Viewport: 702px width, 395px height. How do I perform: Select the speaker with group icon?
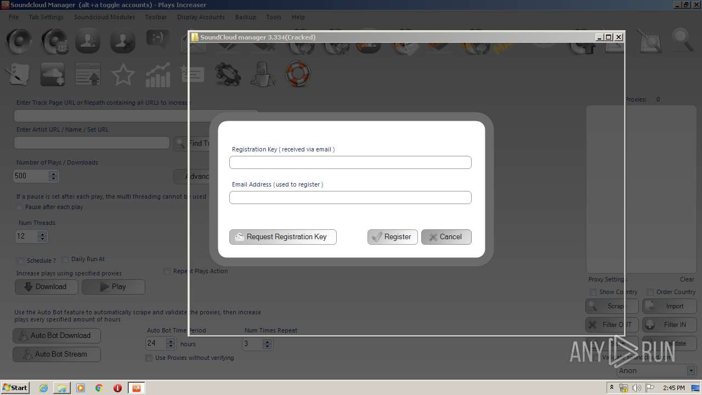(x=54, y=42)
